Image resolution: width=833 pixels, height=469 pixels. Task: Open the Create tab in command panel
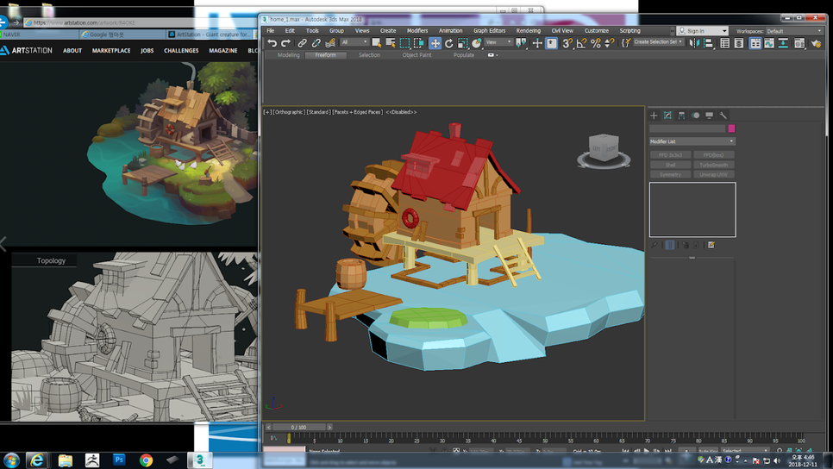654,116
